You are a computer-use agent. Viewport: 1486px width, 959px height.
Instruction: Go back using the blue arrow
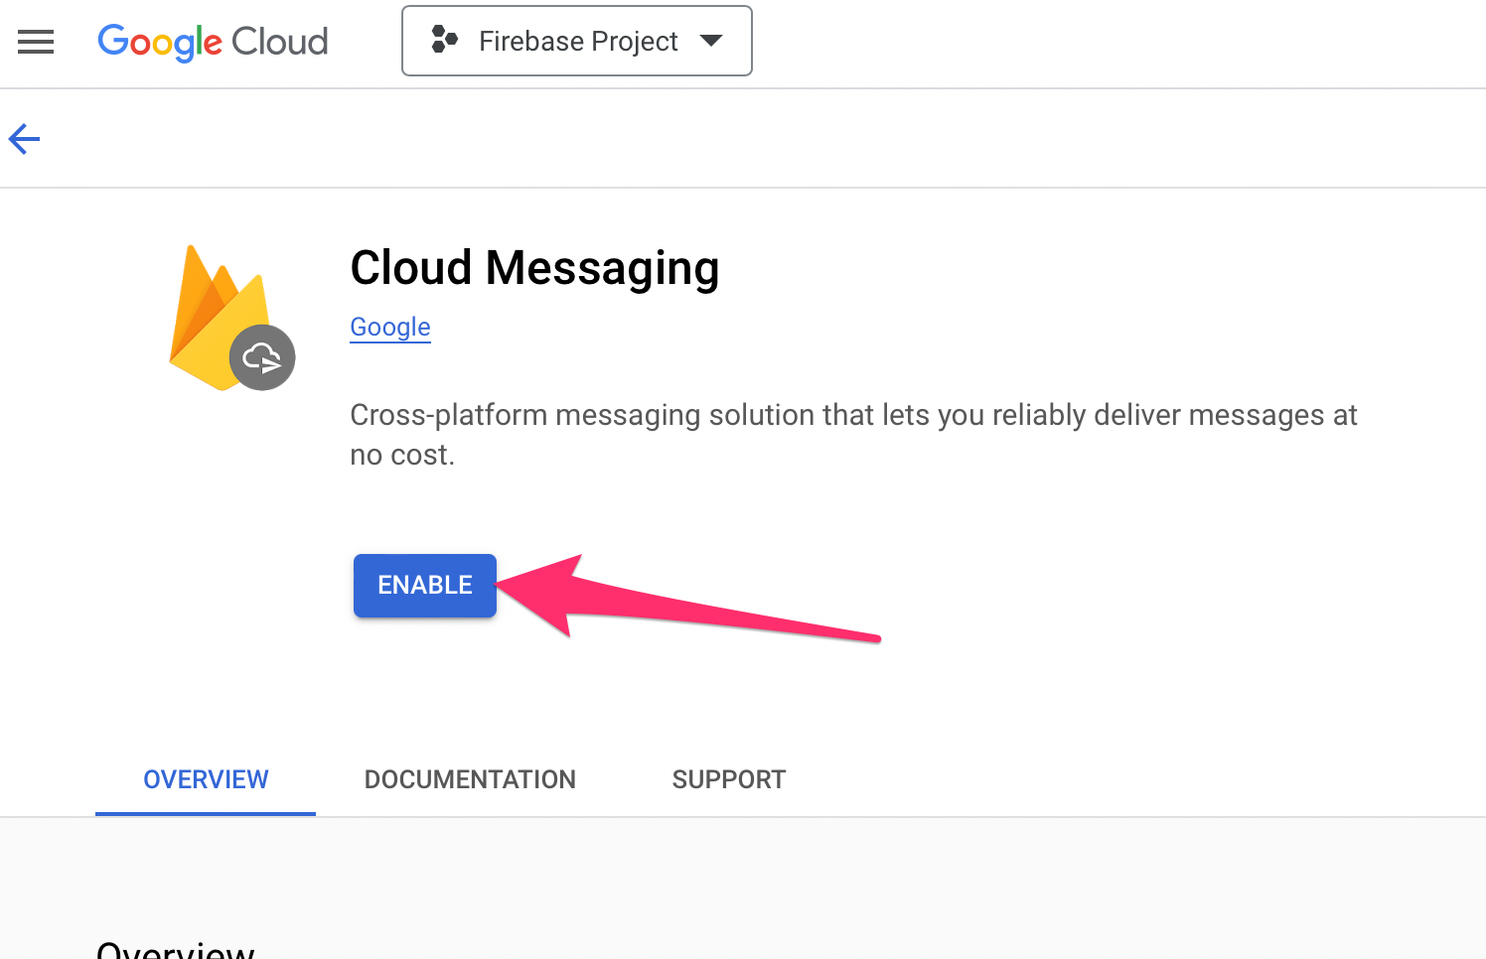(25, 139)
